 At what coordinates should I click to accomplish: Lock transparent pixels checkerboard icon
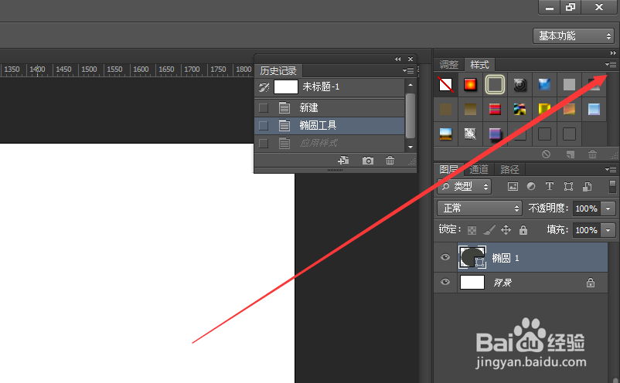[472, 230]
